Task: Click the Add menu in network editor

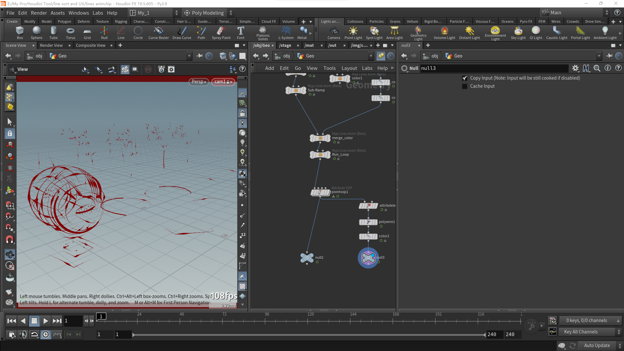Action: (x=269, y=68)
